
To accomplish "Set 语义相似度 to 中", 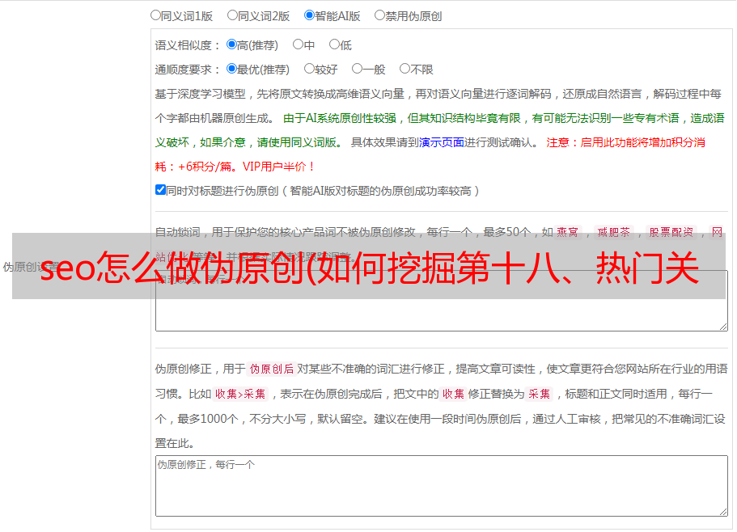I will 298,44.
